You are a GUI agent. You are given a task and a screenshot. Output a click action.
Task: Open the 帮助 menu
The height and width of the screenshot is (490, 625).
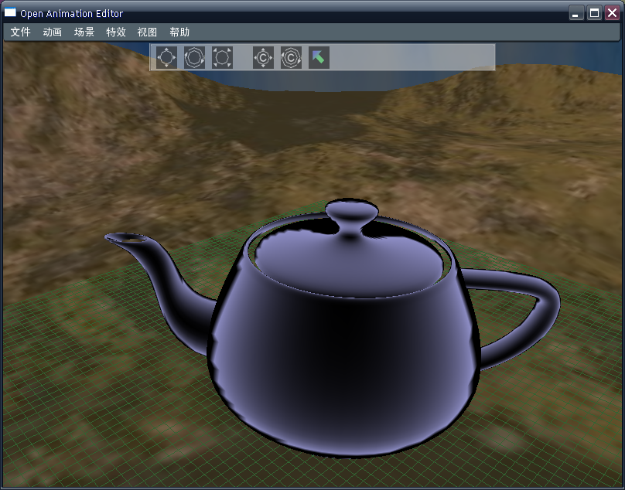pyautogui.click(x=179, y=32)
